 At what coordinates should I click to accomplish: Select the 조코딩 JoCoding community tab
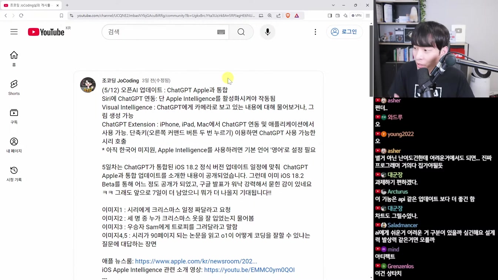(x=31, y=5)
